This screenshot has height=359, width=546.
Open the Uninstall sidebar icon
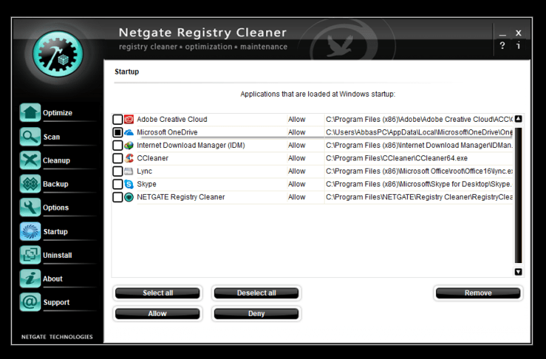(x=30, y=255)
